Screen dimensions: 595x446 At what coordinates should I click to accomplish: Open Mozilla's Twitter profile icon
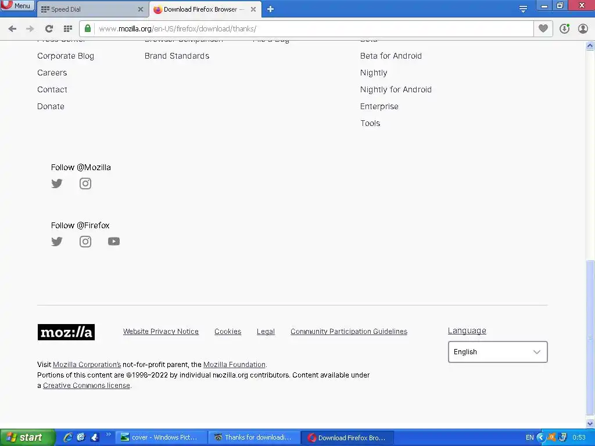pos(56,184)
